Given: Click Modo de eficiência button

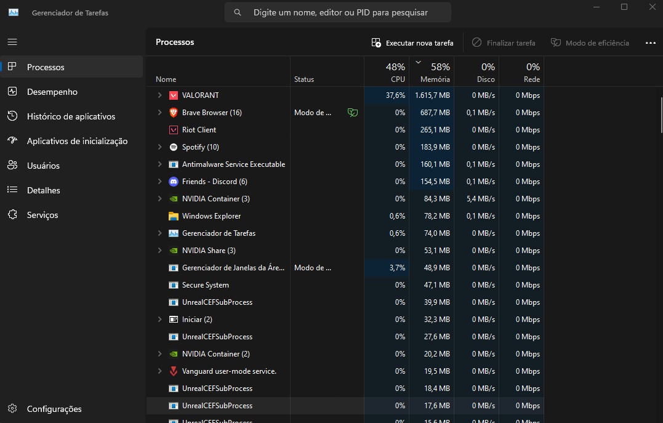Looking at the screenshot, I should pyautogui.click(x=590, y=42).
